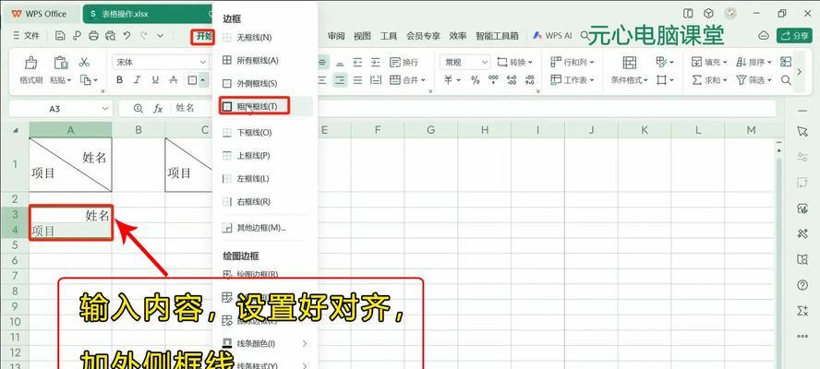The image size is (820, 369).
Task: Open the font name 宋体 dropdown
Action: (x=203, y=62)
